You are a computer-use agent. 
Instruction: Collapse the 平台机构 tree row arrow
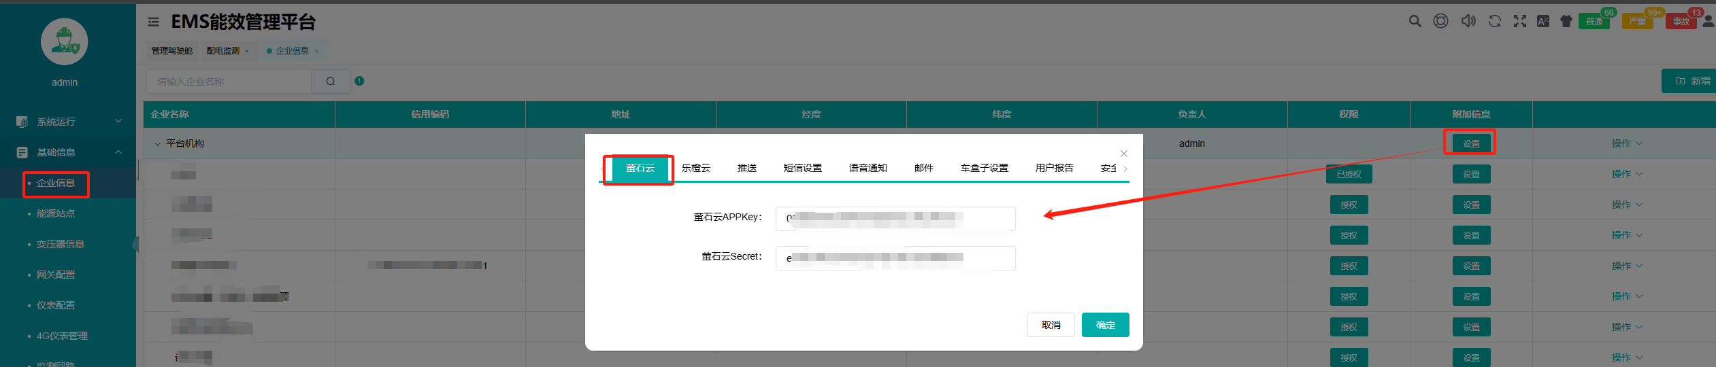[157, 143]
